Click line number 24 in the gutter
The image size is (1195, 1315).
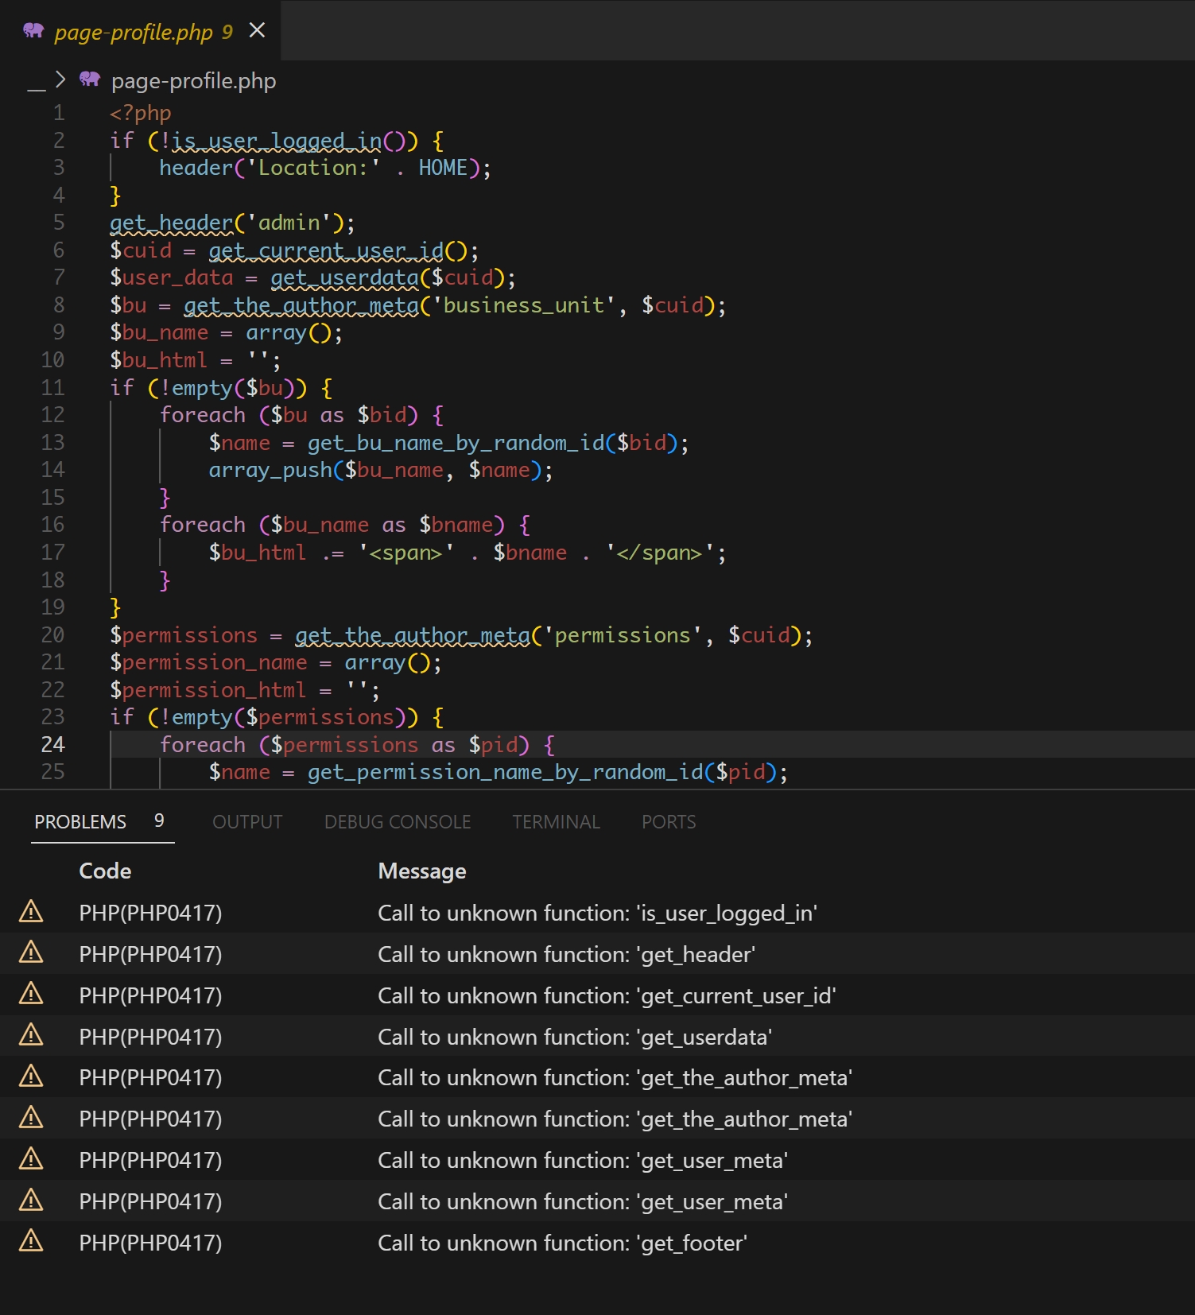tap(52, 745)
